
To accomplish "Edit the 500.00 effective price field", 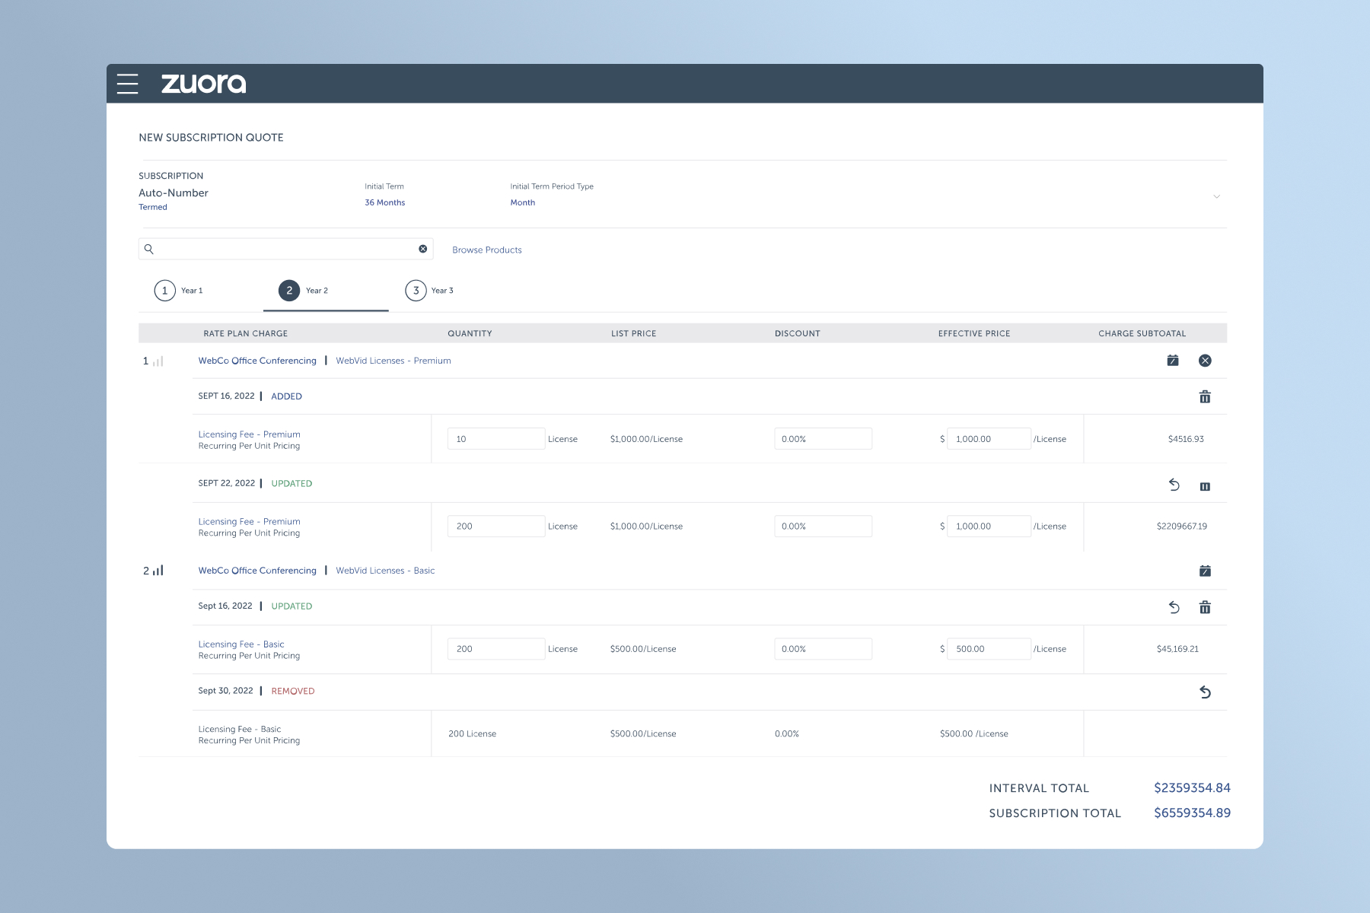I will point(988,649).
